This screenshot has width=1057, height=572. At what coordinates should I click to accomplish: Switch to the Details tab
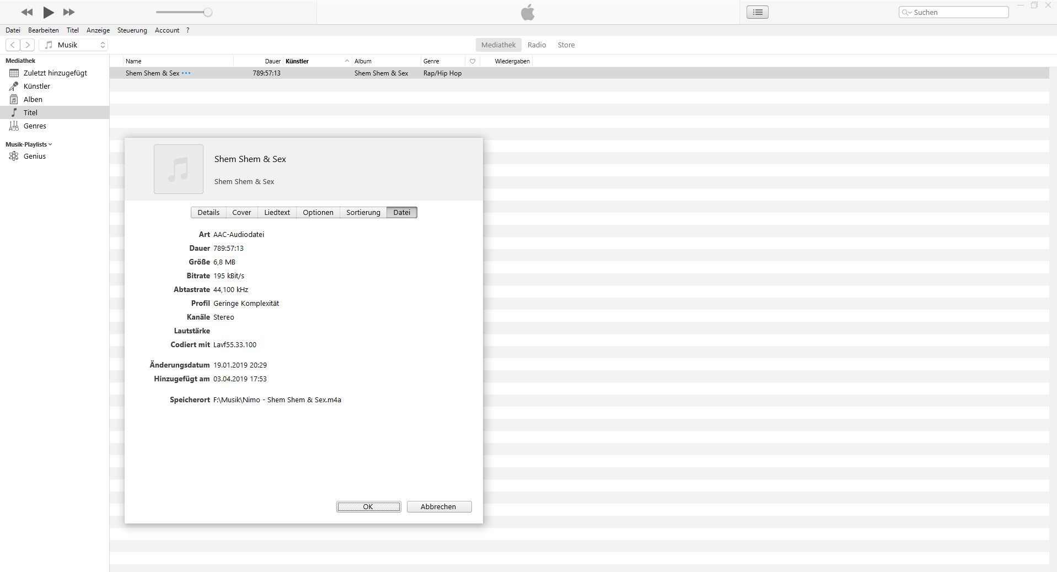click(x=208, y=213)
